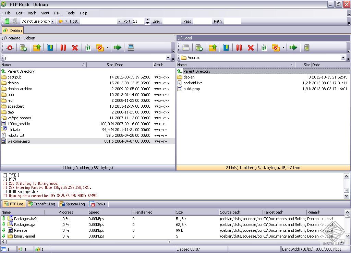
Task: Click the refresh file icon in Local toolbar
Action: (x=264, y=48)
